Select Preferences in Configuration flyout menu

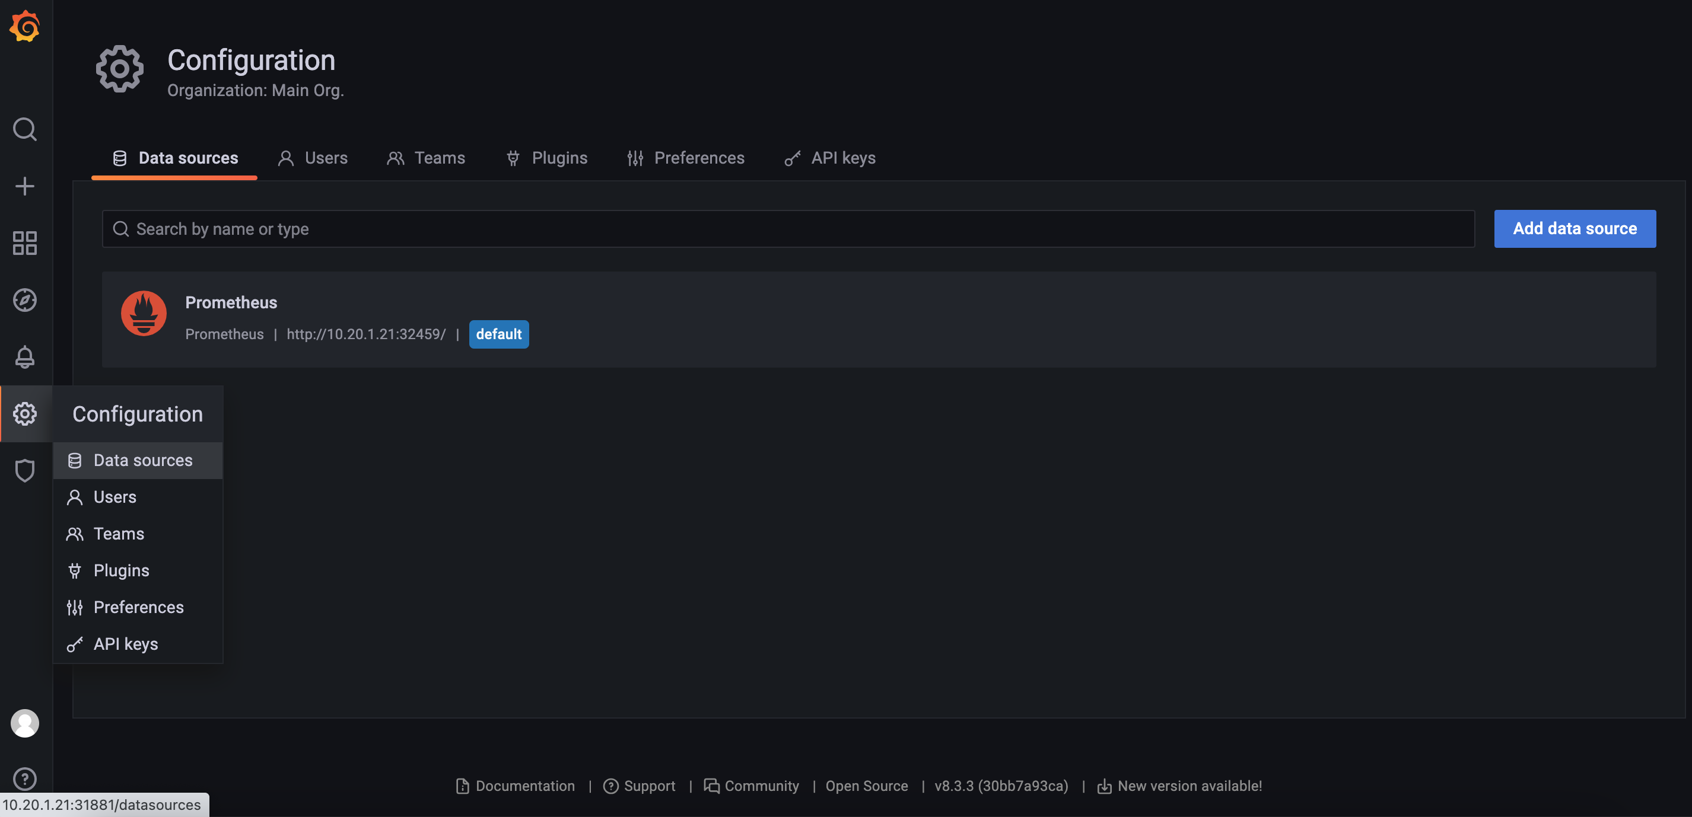[x=138, y=607]
